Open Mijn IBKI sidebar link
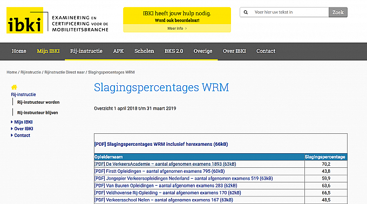 pos(23,122)
